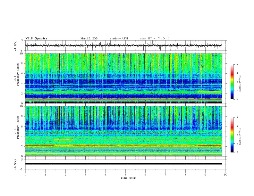Click the "7" minute tick on time axis
The image size is (254, 196).
point(165,175)
